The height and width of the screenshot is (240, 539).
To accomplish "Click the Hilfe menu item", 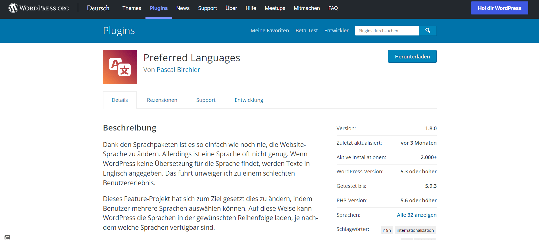I will 251,8.
